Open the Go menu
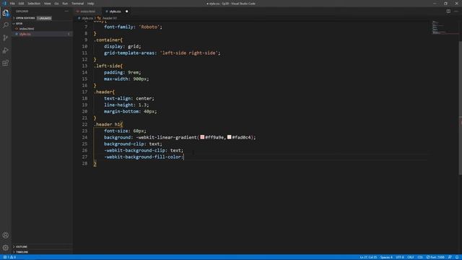Image resolution: width=462 pixels, height=260 pixels. click(56, 4)
